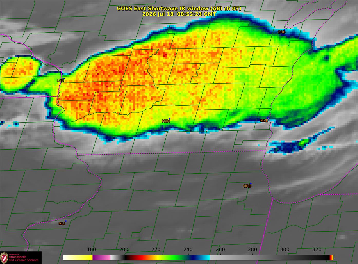Image resolution: width=358 pixels, height=264 pixels.
Task: Click the LSE station marker label
Action: [x=60, y=80]
